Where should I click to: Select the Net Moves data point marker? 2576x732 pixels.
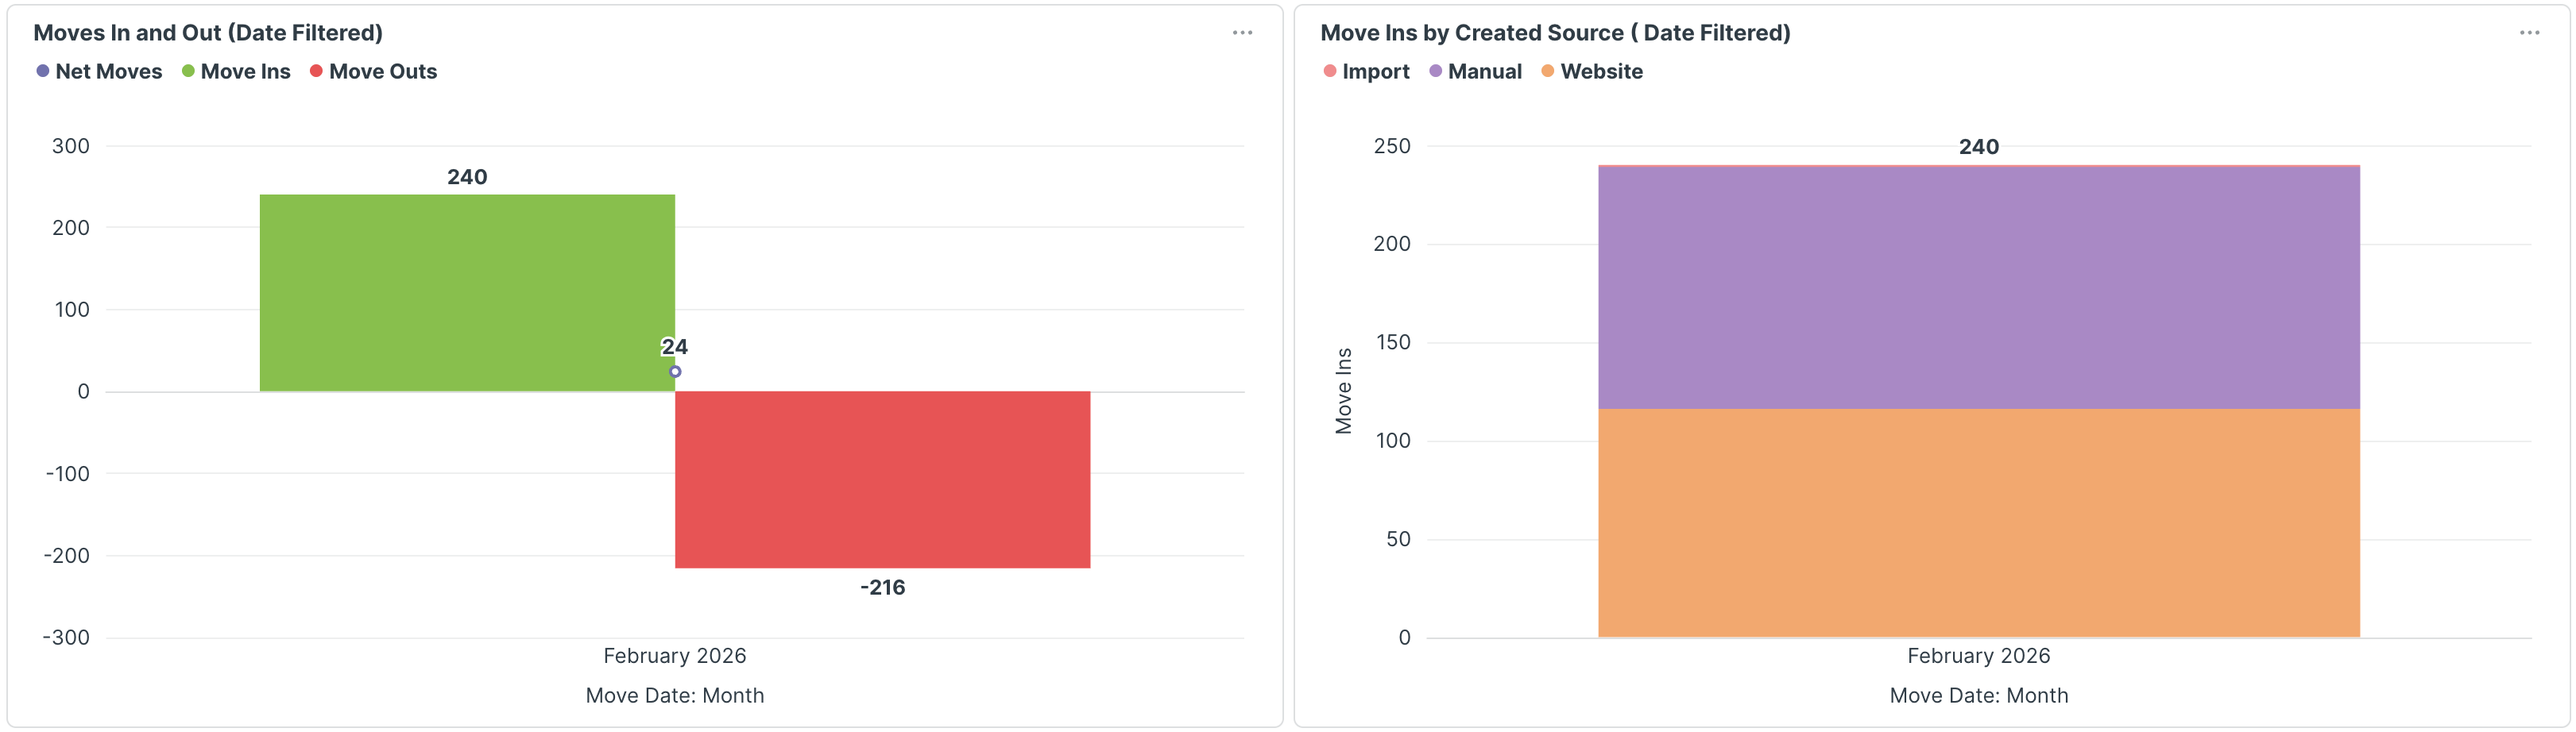[675, 372]
